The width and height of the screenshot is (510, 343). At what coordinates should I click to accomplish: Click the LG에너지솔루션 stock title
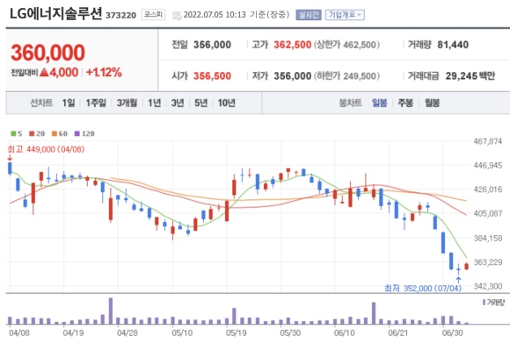click(x=56, y=14)
